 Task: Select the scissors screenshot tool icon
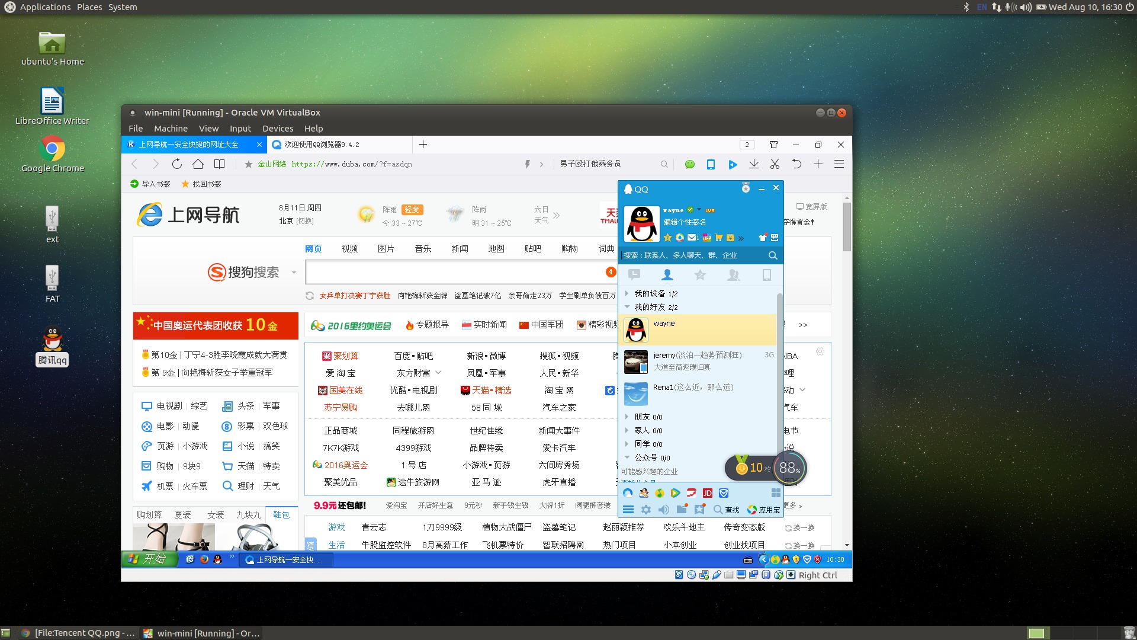click(x=775, y=164)
